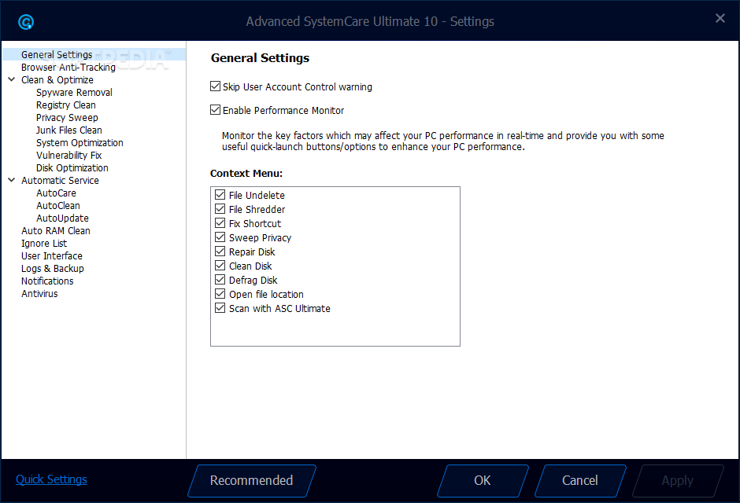Screen dimensions: 740x503
Task: Open Disk Optimization settings
Action: 72,167
